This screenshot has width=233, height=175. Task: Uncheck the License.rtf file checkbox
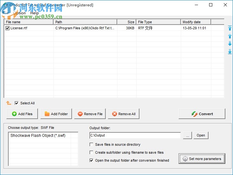click(x=7, y=28)
